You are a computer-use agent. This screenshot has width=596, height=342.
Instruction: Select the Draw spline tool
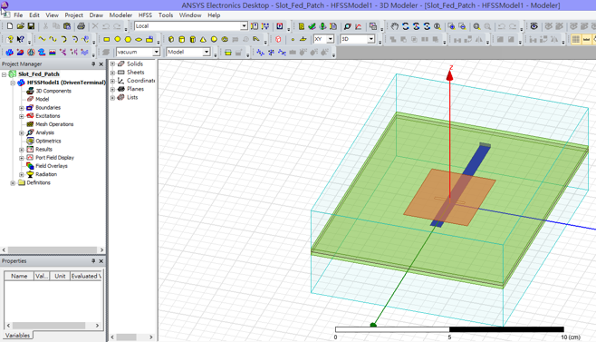point(53,39)
